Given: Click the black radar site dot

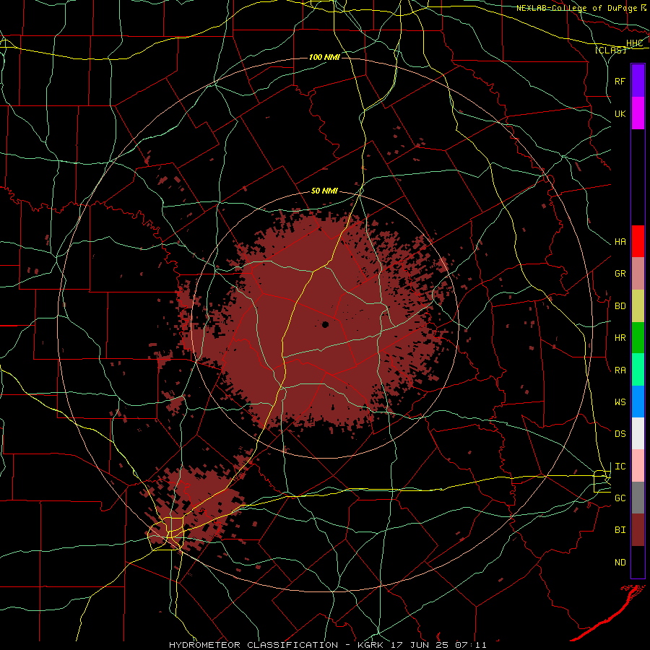Looking at the screenshot, I should tap(326, 324).
